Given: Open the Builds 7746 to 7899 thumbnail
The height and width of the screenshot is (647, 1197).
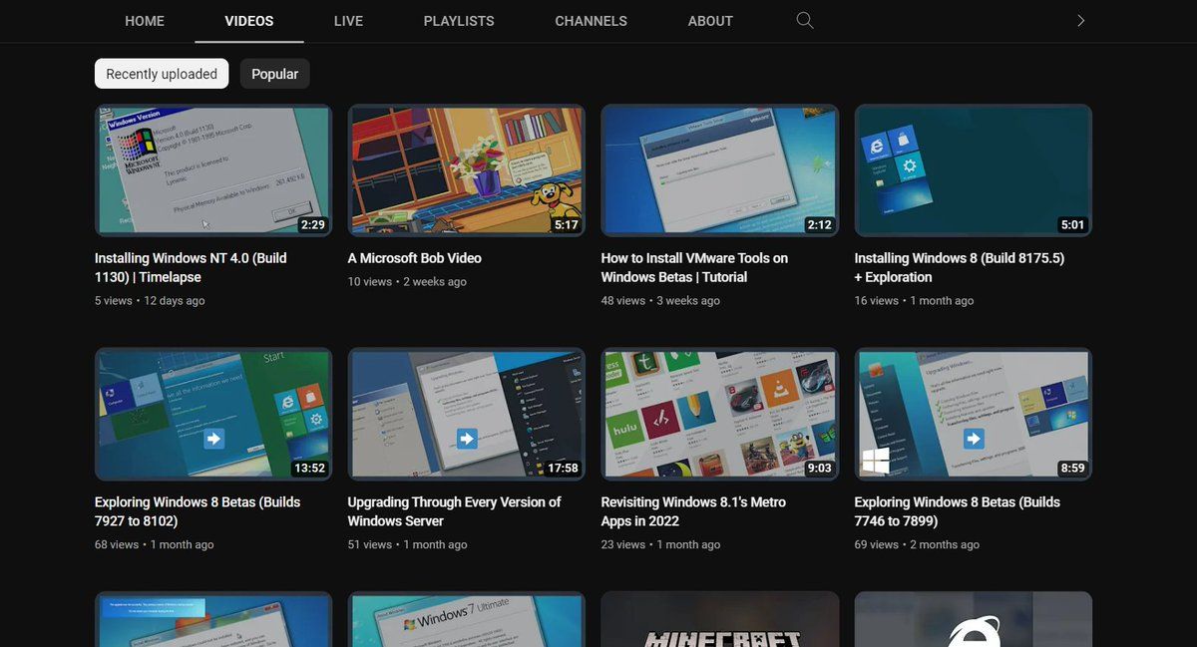Looking at the screenshot, I should (x=973, y=414).
